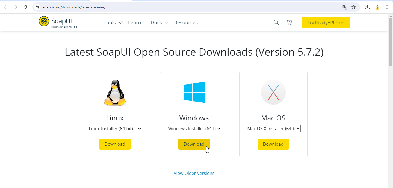Screen dimensions: 393x188
Task: Click the Linux card heading text
Action: coord(115,118)
